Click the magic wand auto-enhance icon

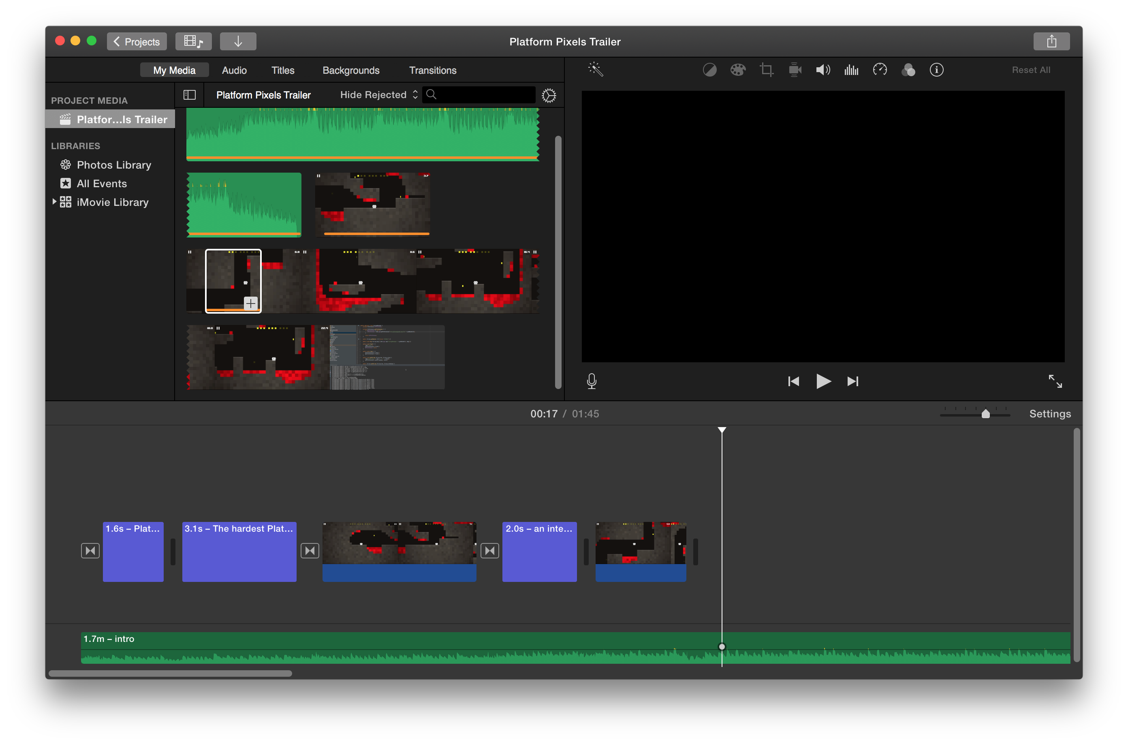click(595, 70)
